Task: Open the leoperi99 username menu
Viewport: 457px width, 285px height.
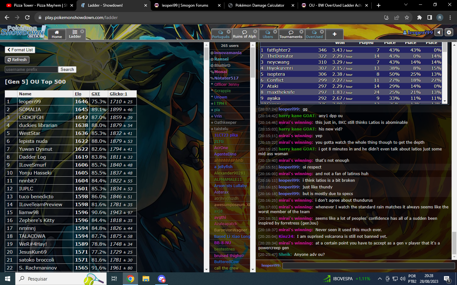Action: coord(418,32)
